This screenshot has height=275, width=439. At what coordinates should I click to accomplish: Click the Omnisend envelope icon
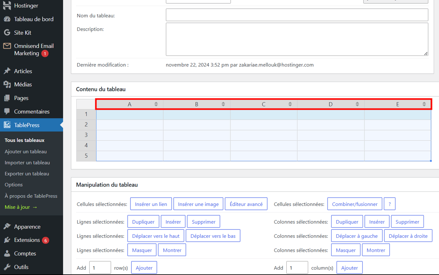click(x=7, y=46)
